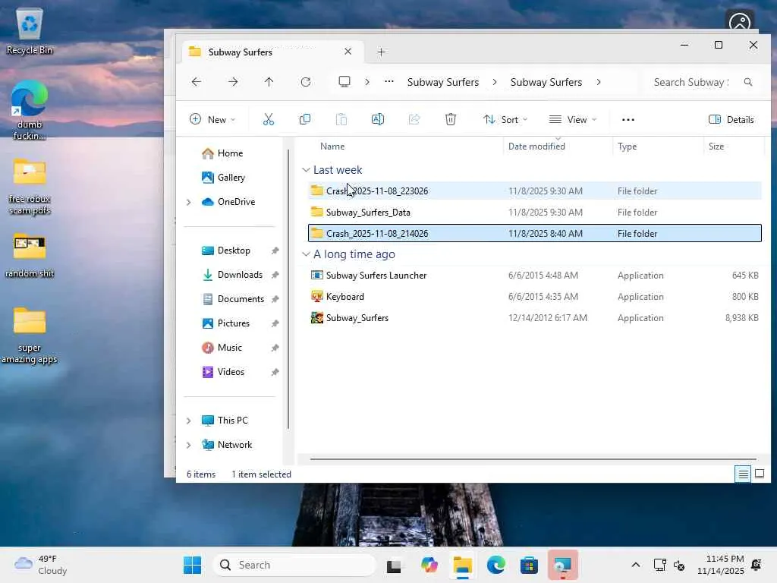Go forward with the right arrow
Image resolution: width=777 pixels, height=583 pixels.
233,82
